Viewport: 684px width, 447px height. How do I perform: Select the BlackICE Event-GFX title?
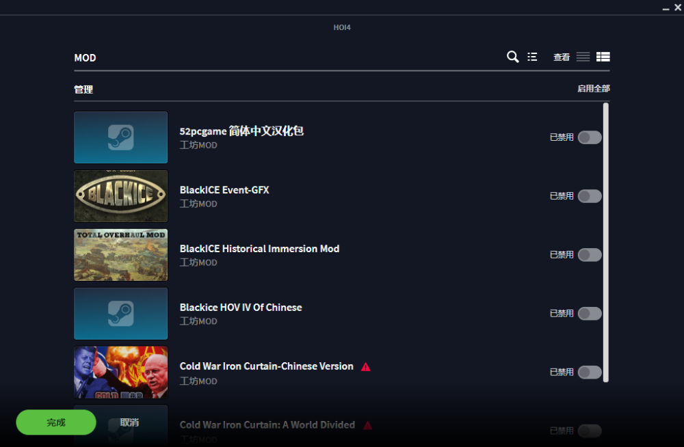click(x=224, y=190)
